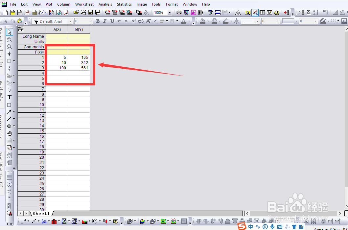
Task: Open the video builder film icon
Action: (x=201, y=12)
